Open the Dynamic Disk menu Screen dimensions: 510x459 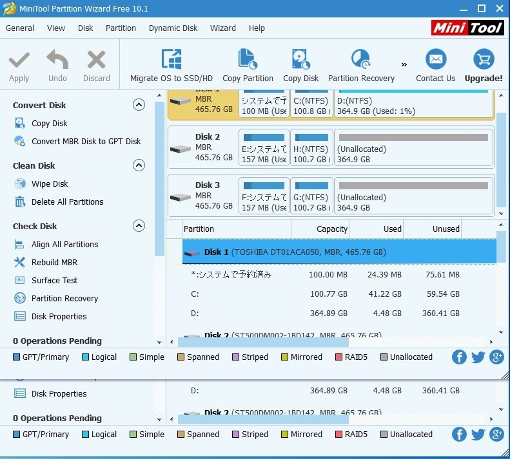tap(173, 28)
